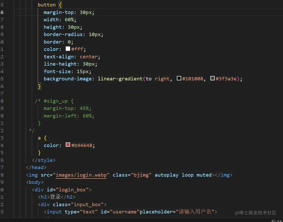Click the 'a' selector before the brace

39,138
